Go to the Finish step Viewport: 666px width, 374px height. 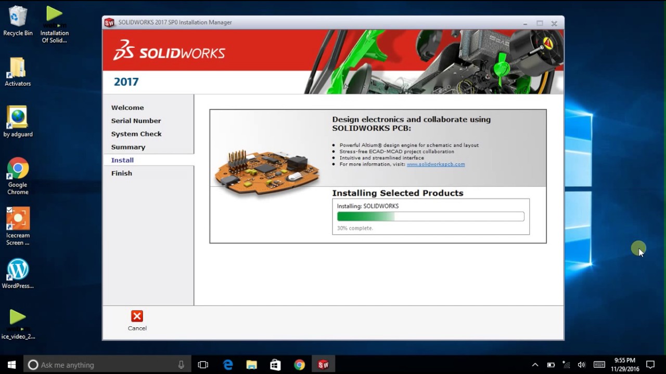click(122, 173)
